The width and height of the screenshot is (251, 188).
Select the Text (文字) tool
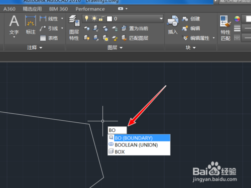click(x=14, y=25)
